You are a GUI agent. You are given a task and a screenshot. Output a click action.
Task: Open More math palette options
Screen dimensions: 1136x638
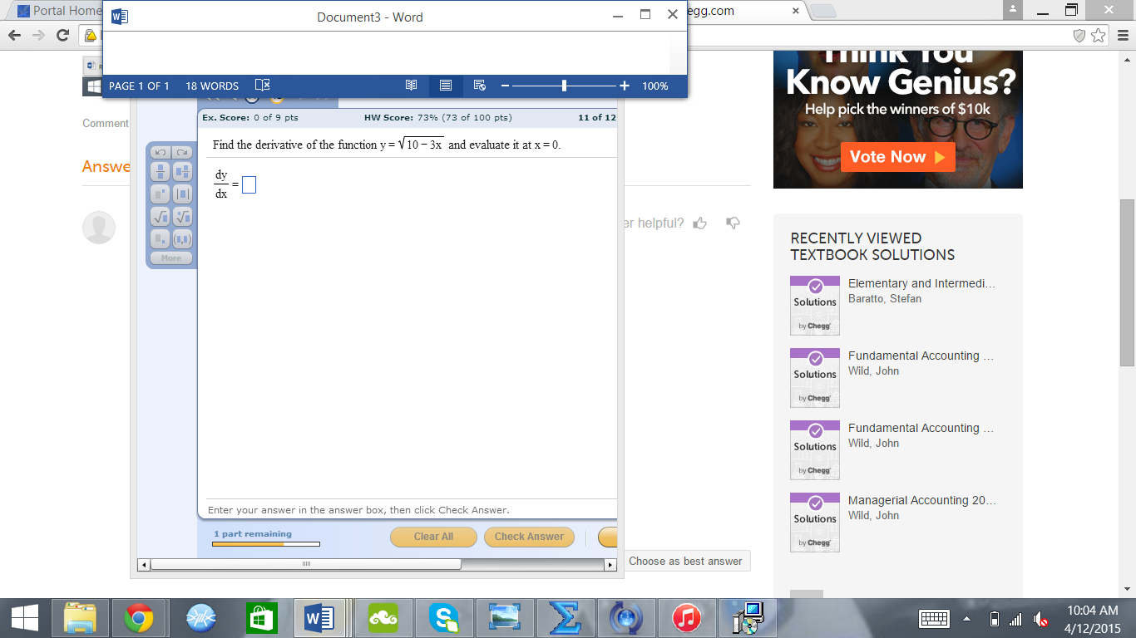point(171,258)
